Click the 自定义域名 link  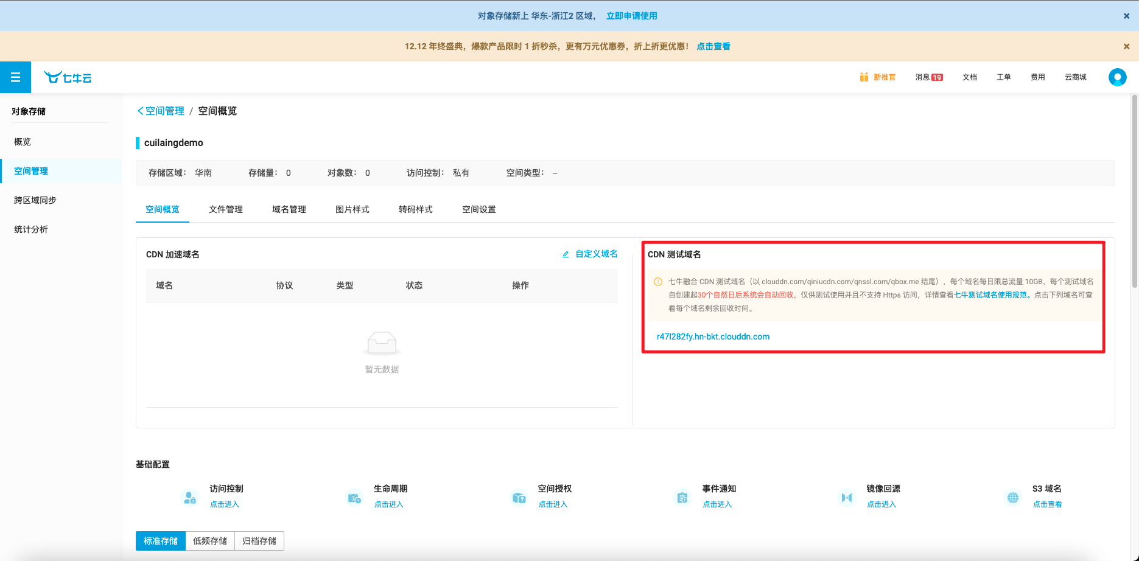pos(597,254)
